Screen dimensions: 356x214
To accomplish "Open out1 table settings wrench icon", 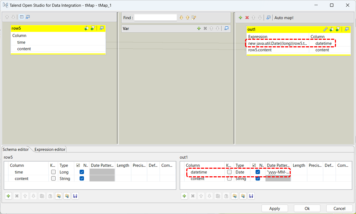I will (325, 29).
